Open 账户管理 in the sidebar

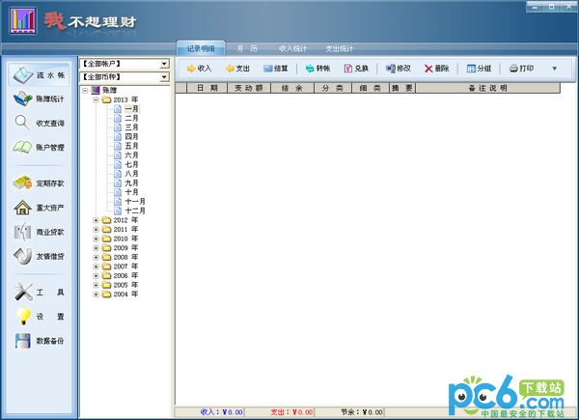pyautogui.click(x=39, y=147)
